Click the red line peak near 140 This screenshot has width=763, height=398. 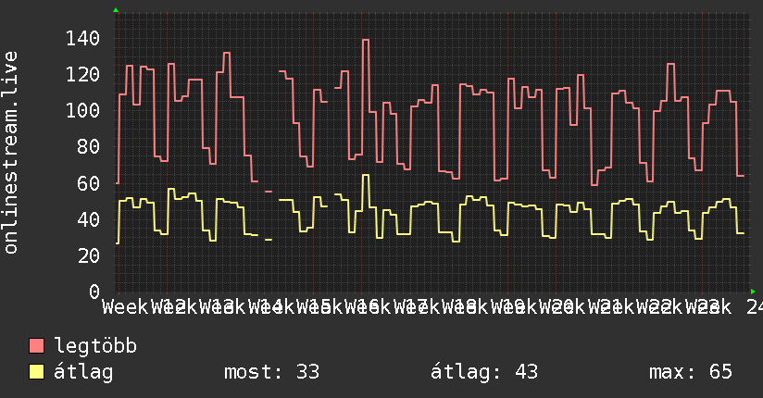pyautogui.click(x=366, y=40)
